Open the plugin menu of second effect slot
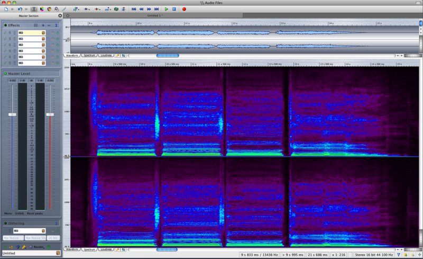The width and height of the screenshot is (423, 259). coord(43,39)
